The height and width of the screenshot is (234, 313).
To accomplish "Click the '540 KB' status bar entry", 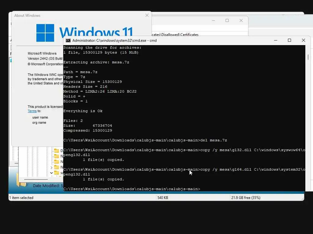I will pyautogui.click(x=163, y=197).
